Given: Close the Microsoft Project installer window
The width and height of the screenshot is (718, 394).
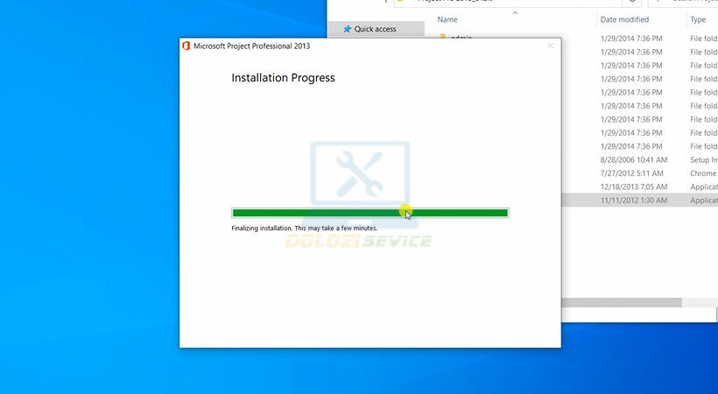Looking at the screenshot, I should 550,46.
